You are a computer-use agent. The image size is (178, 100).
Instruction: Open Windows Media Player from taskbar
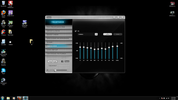pos(14,98)
